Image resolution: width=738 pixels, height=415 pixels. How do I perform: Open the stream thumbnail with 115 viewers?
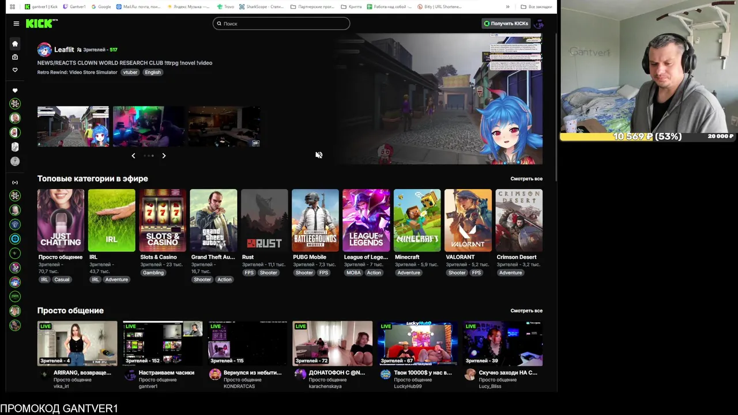[247, 343]
